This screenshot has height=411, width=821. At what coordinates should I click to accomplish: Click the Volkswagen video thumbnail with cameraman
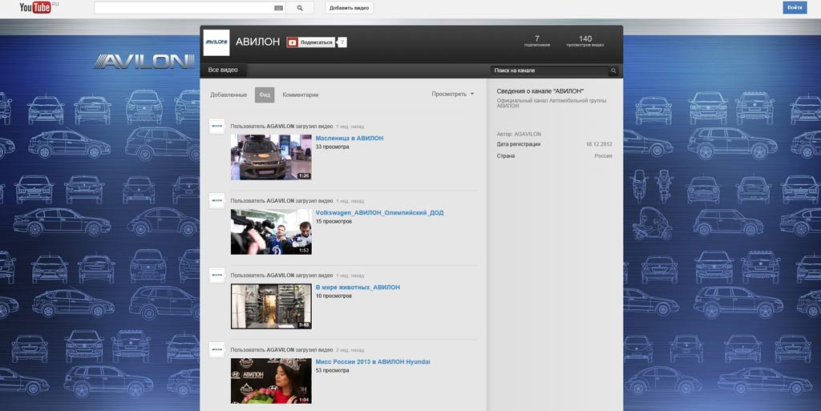[x=271, y=232]
